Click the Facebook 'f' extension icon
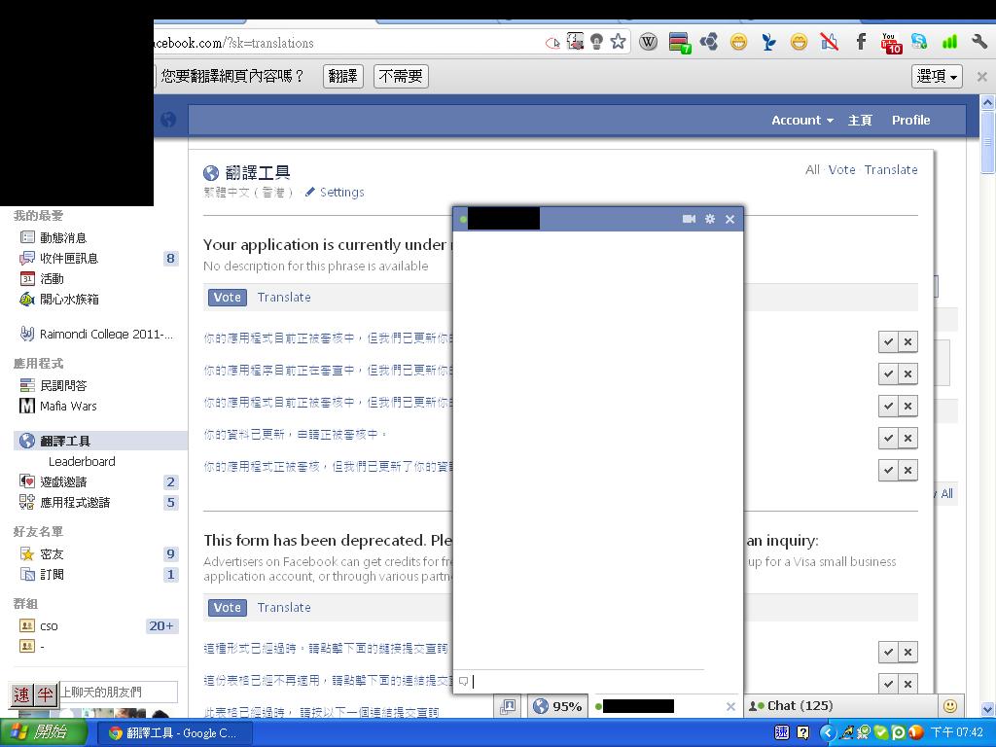The width and height of the screenshot is (996, 747). 861,42
